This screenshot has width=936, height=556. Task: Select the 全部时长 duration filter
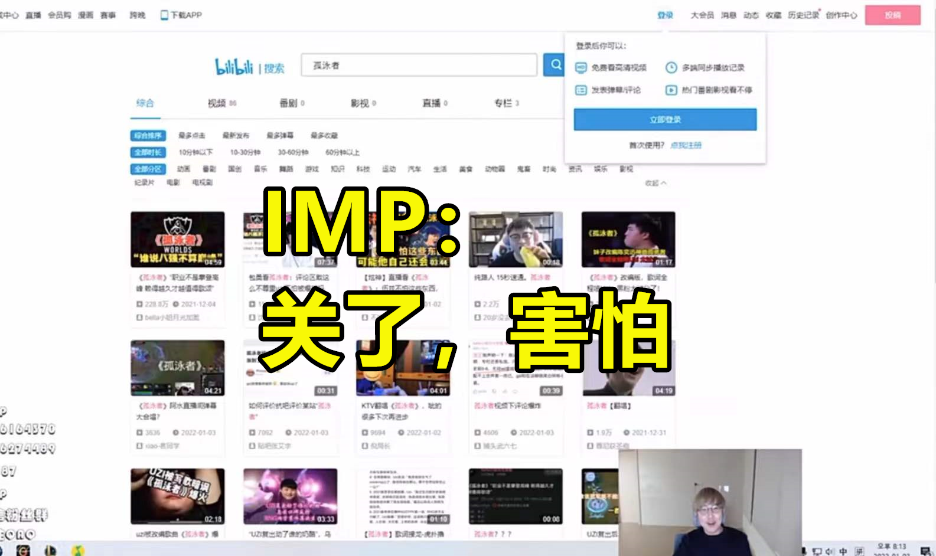[148, 152]
